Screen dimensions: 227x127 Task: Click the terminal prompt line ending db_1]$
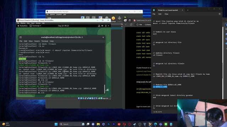point(32,93)
